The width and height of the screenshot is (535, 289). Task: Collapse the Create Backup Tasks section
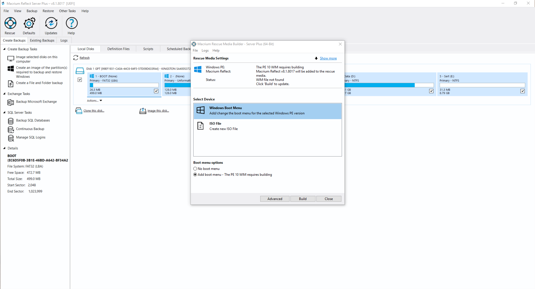4,49
